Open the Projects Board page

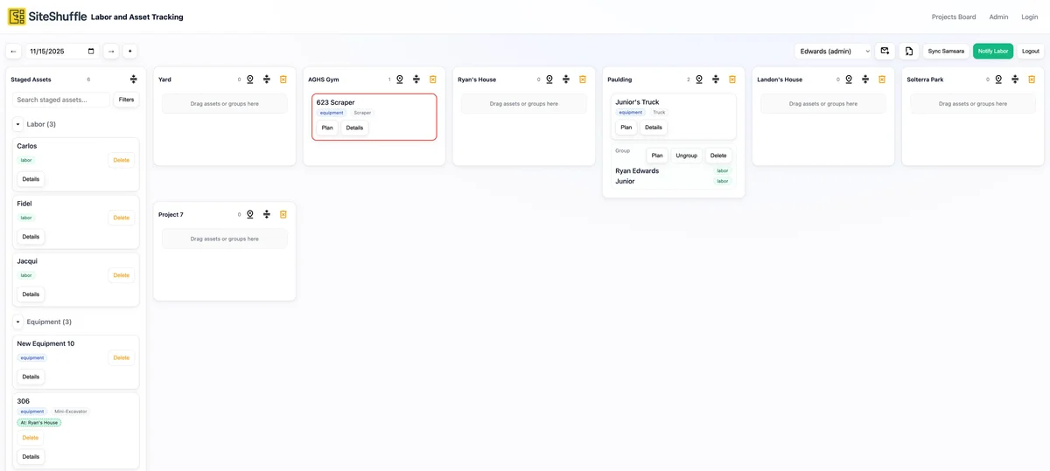pyautogui.click(x=953, y=17)
